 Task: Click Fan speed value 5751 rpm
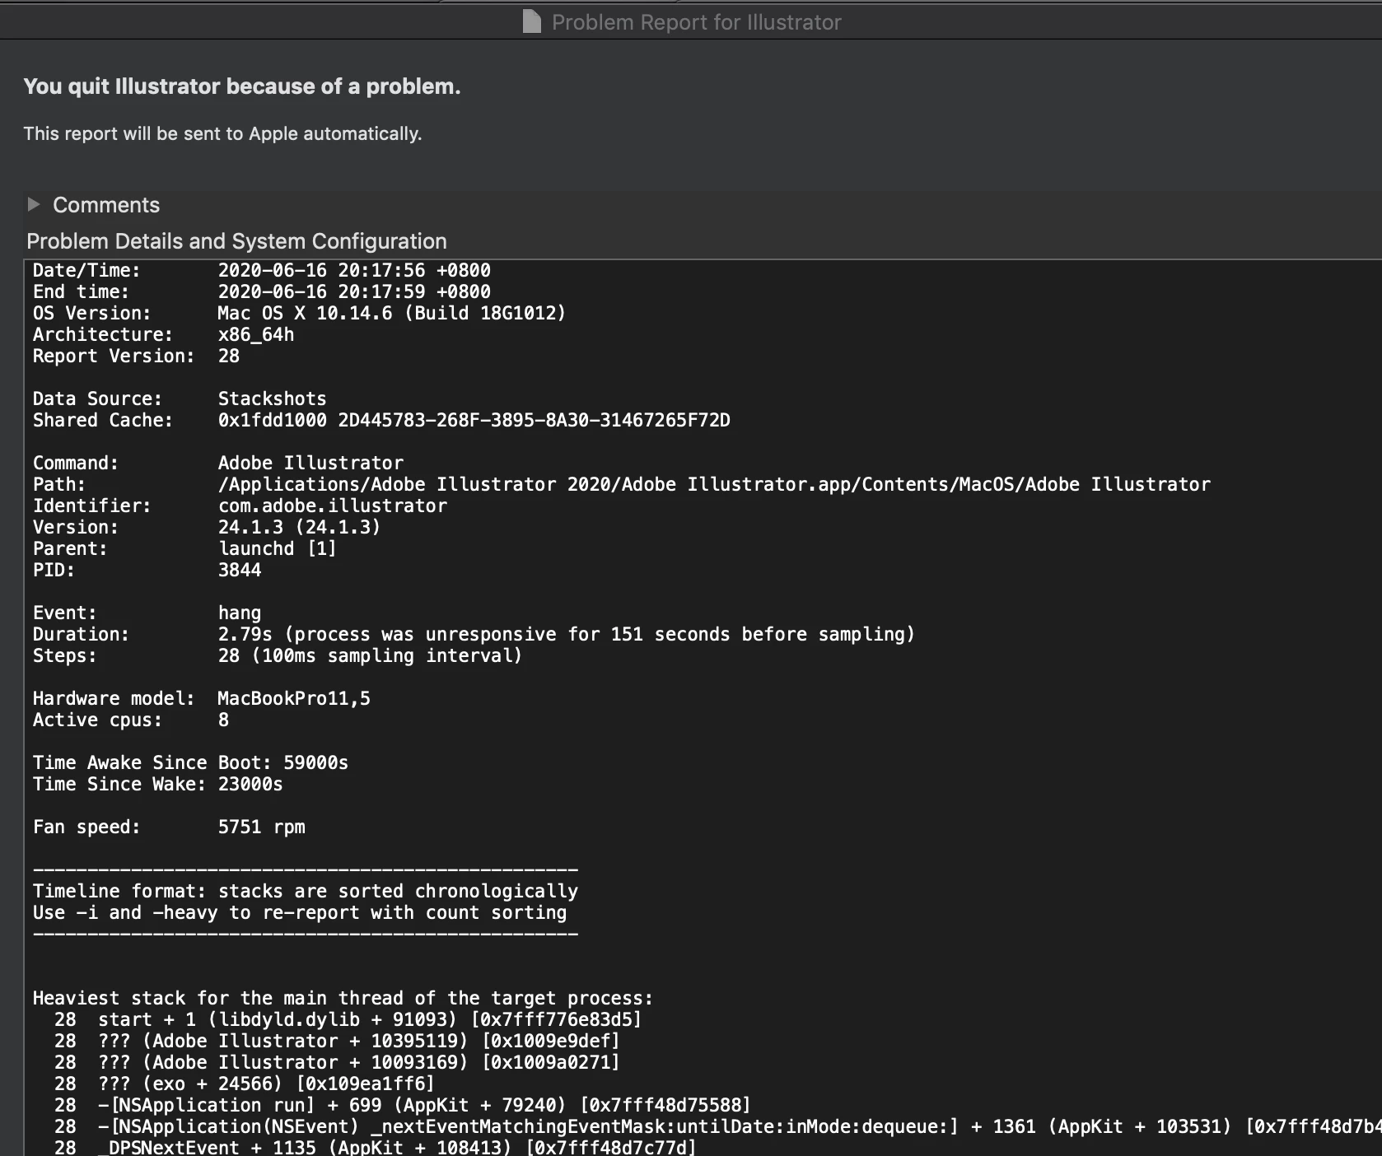[261, 827]
